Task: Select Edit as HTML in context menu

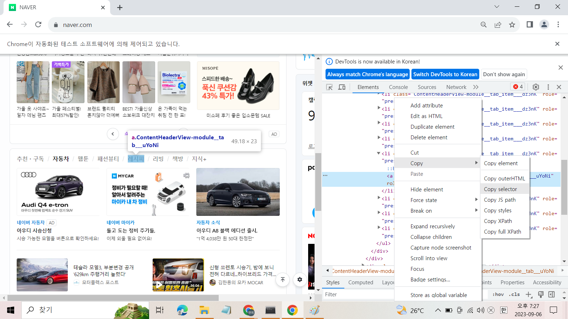Action: (x=438, y=116)
